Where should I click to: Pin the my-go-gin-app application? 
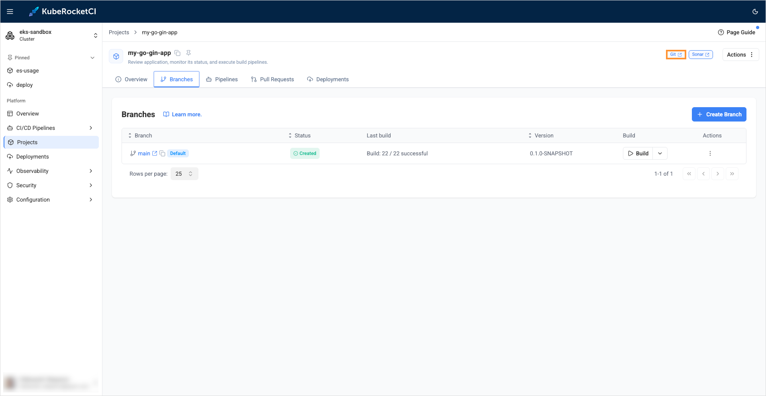tap(188, 53)
